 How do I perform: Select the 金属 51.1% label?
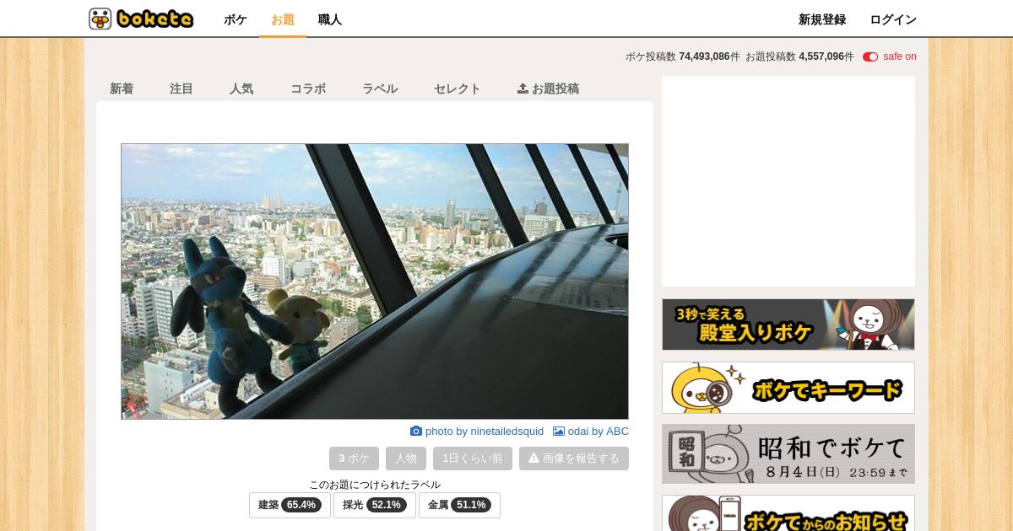click(x=459, y=505)
